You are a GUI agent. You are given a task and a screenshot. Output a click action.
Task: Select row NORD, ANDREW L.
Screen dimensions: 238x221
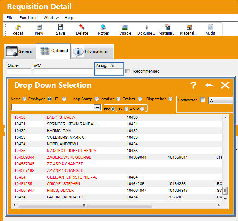pyautogui.click(x=117, y=144)
